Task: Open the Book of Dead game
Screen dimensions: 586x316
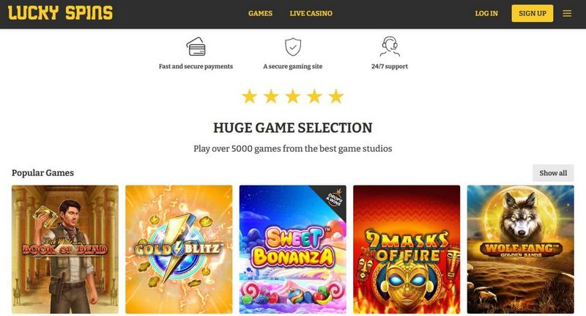Action: pyautogui.click(x=65, y=249)
